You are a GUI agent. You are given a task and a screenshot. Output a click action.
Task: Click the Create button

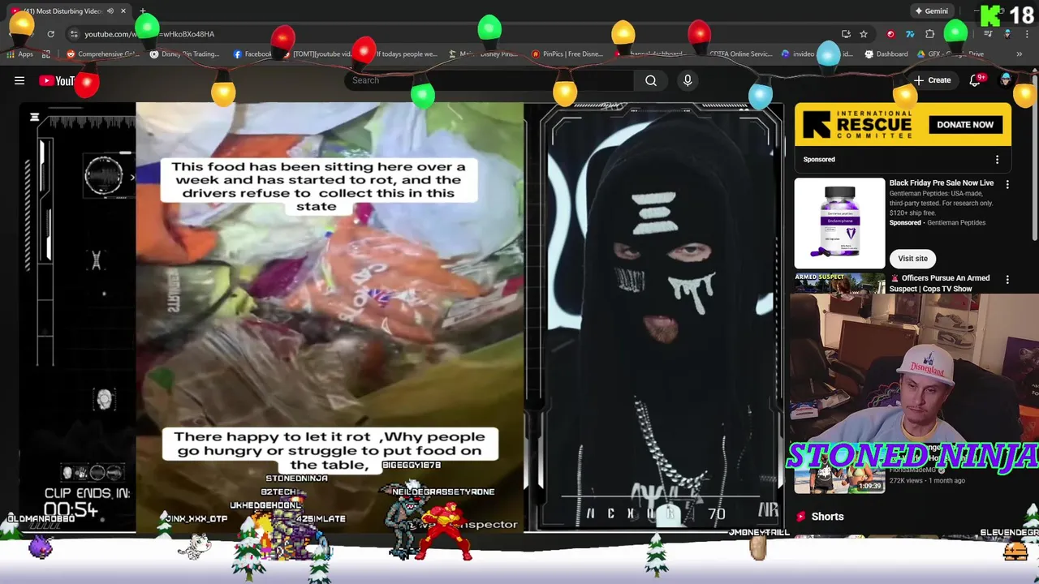click(932, 80)
